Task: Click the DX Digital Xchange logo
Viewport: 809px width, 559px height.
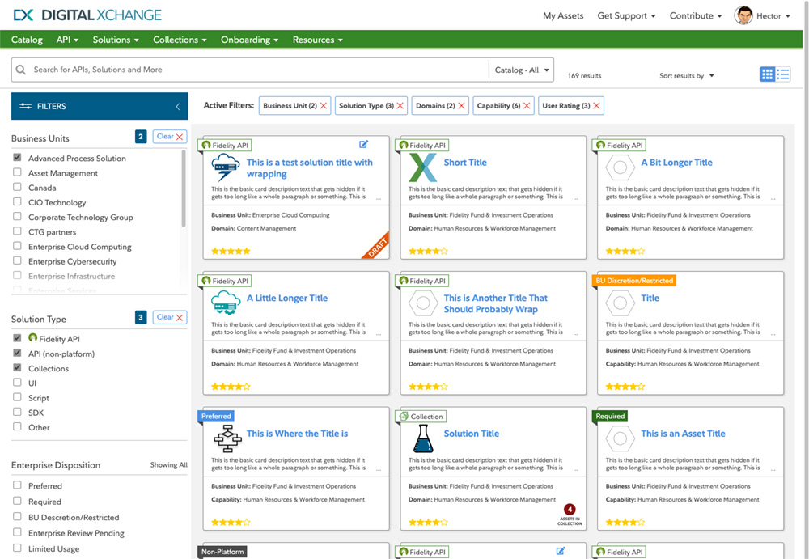Action: [87, 14]
